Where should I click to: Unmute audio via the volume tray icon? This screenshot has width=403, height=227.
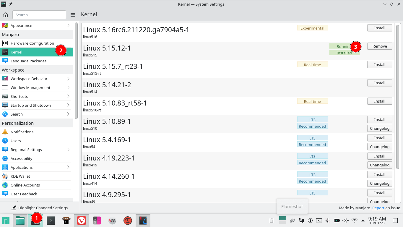click(328, 220)
